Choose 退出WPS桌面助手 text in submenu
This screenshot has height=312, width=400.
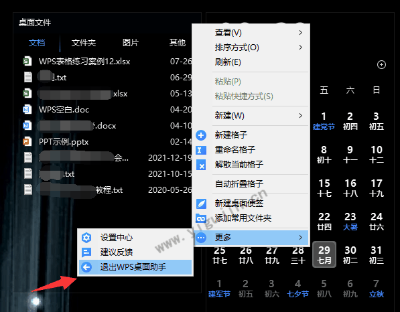pos(133,267)
